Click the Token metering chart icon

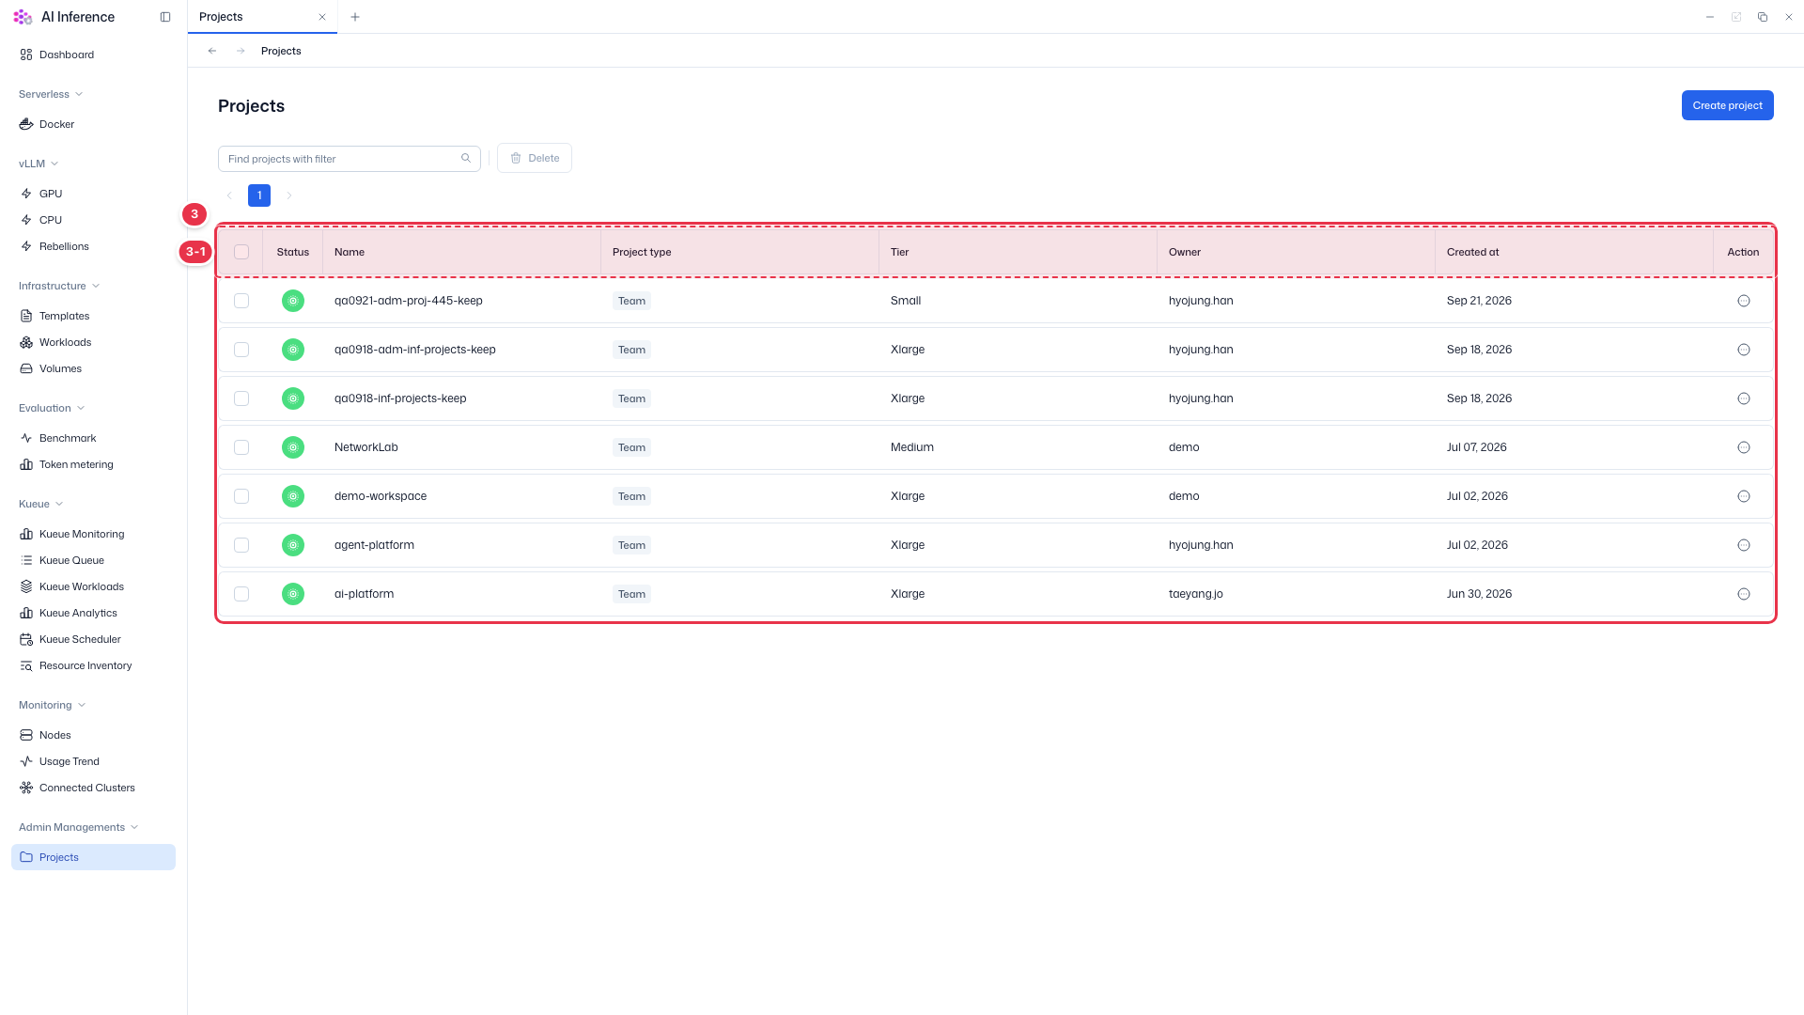(26, 464)
